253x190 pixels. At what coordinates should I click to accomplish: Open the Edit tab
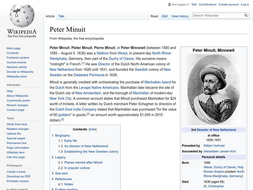(164, 16)
